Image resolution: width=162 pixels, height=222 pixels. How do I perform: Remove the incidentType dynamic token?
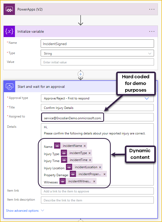coord(89,153)
